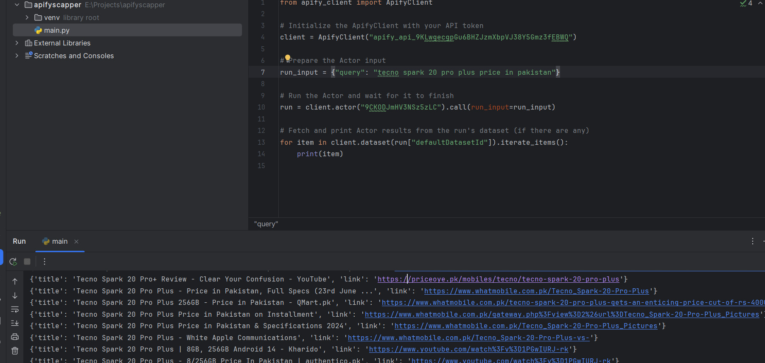Toggle scroll to end of console
The image size is (765, 363).
coord(15,323)
